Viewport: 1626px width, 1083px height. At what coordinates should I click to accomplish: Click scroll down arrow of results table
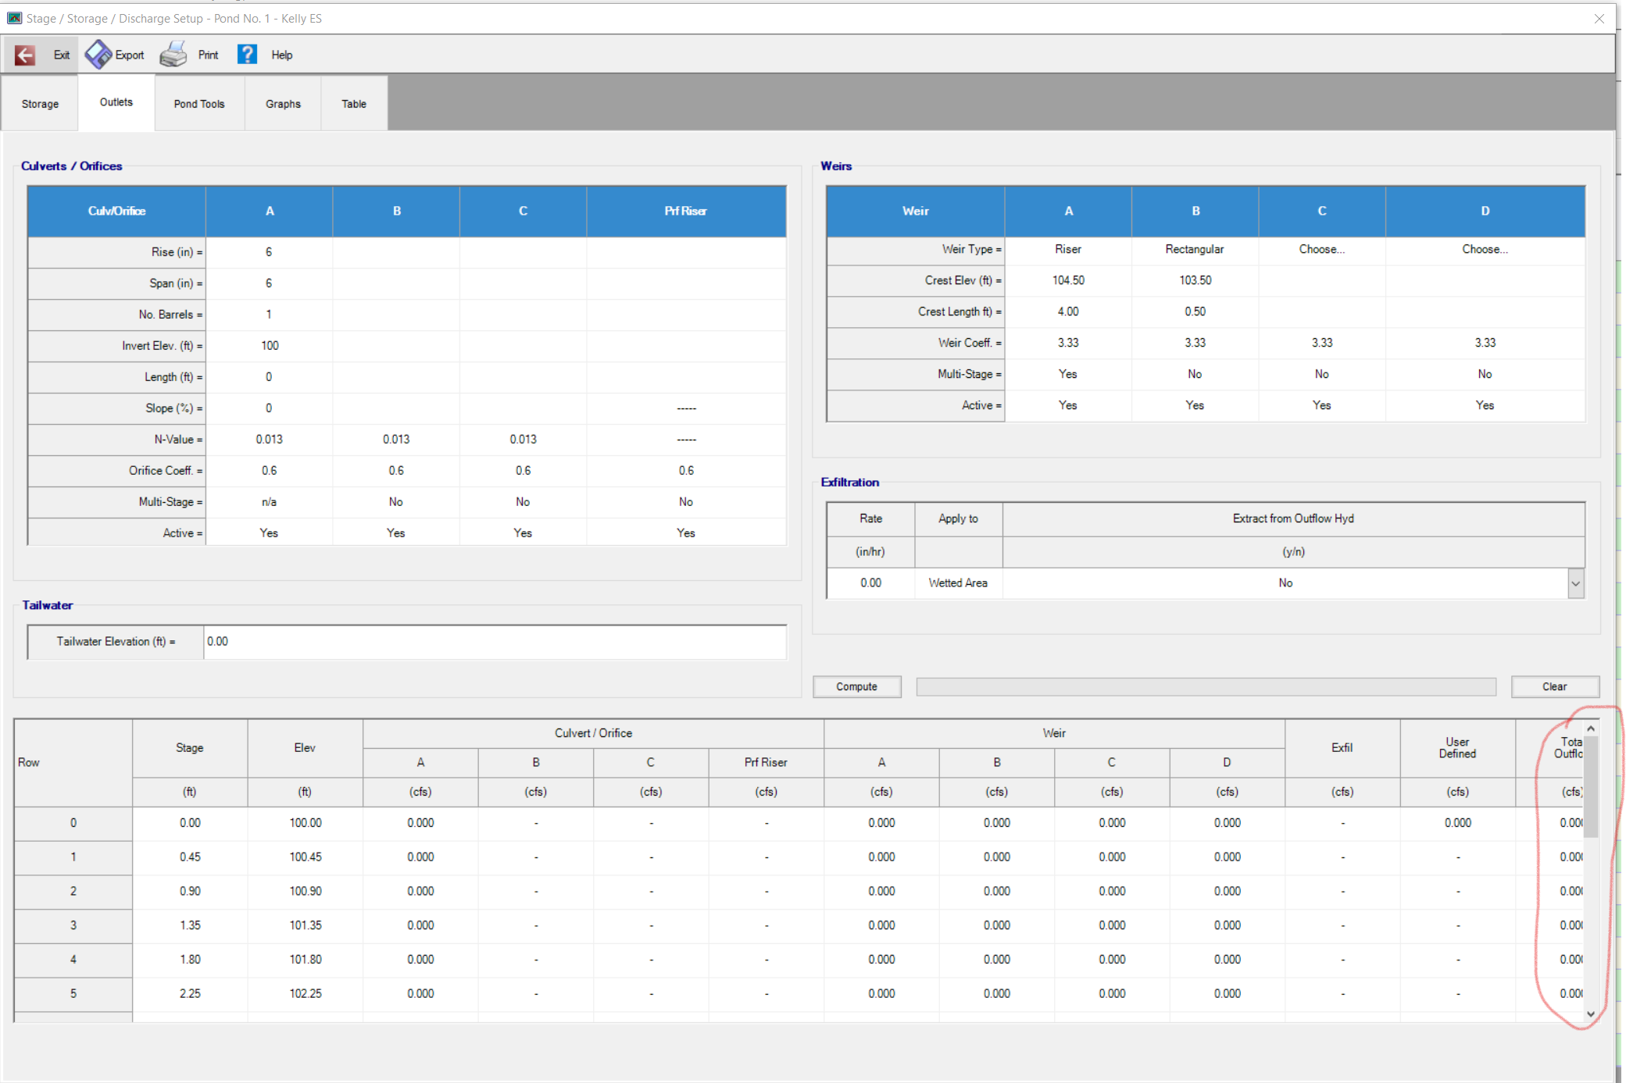pyautogui.click(x=1591, y=1014)
